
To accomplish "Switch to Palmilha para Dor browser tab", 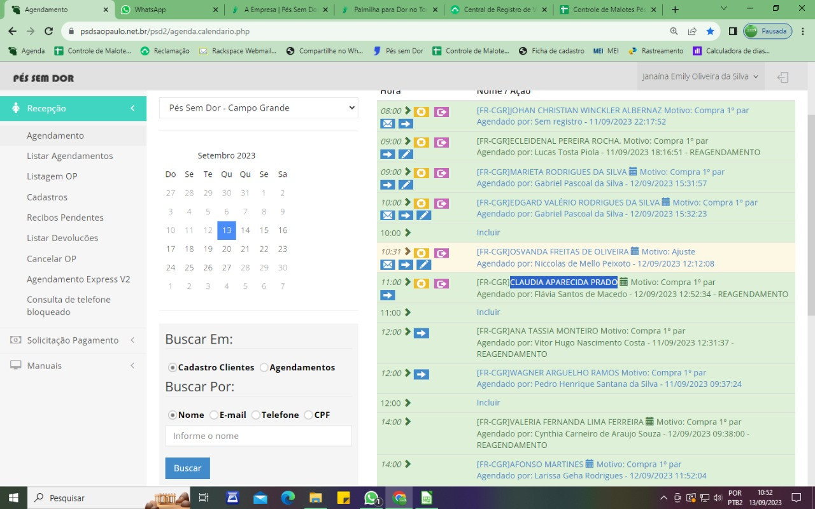I will click(390, 10).
